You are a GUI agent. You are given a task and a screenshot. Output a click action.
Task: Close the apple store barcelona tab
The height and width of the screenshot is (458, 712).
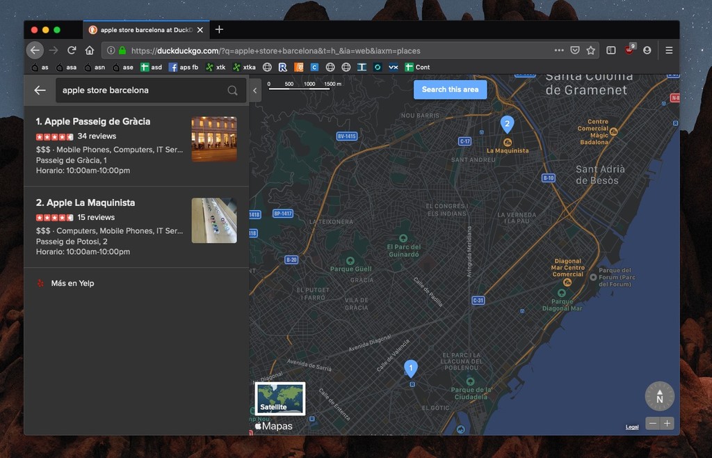pos(200,30)
